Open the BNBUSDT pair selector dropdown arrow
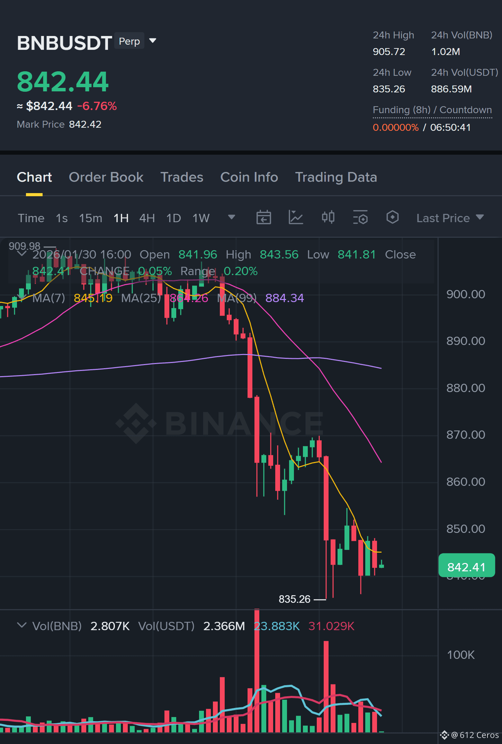The height and width of the screenshot is (744, 502). click(x=153, y=41)
